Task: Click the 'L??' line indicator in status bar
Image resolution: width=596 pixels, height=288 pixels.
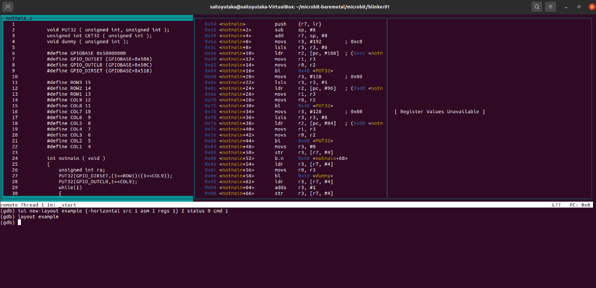Action: 556,205
